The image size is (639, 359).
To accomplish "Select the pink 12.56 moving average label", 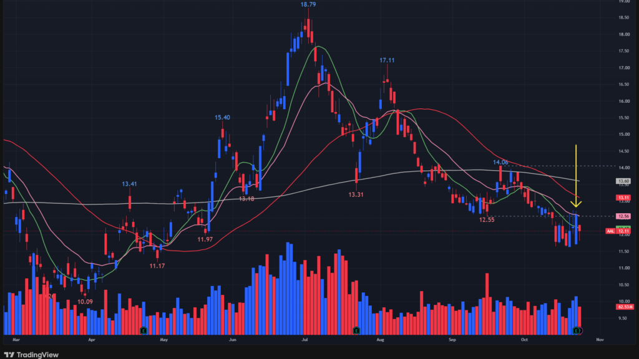I will point(623,216).
